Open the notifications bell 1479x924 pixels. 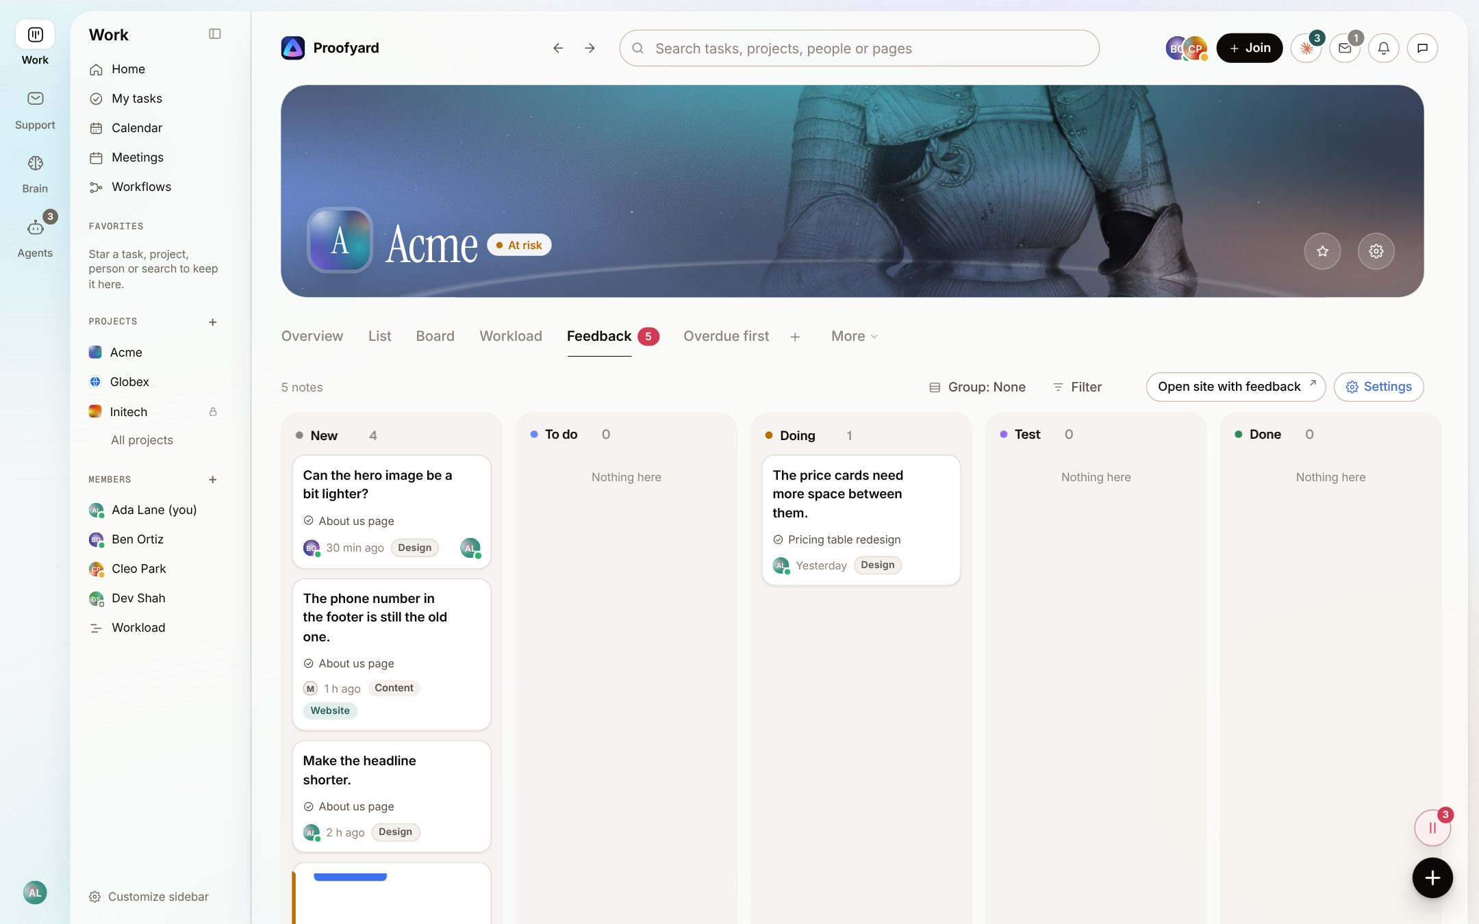pos(1384,48)
